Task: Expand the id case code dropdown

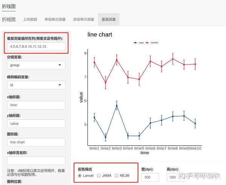Action: pos(36,85)
